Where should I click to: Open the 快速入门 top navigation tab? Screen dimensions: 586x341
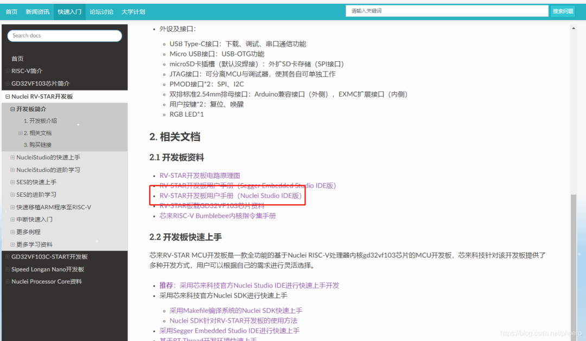[x=69, y=11]
